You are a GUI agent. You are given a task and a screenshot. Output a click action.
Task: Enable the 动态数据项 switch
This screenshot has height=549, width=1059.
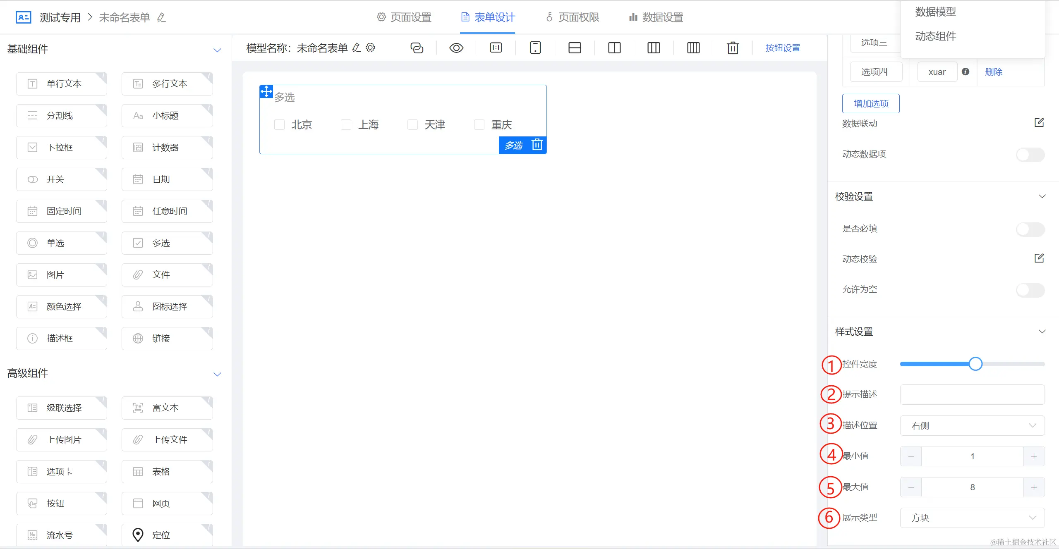1030,155
